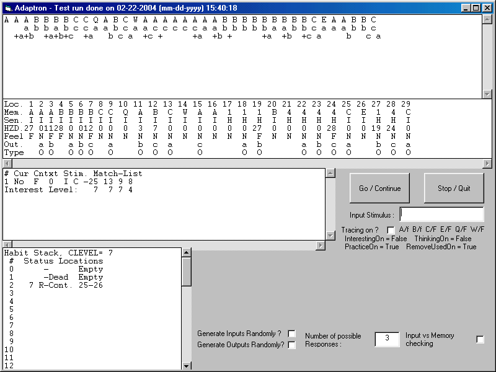
Task: Click the W stimulus in top pane
Action: [135, 20]
